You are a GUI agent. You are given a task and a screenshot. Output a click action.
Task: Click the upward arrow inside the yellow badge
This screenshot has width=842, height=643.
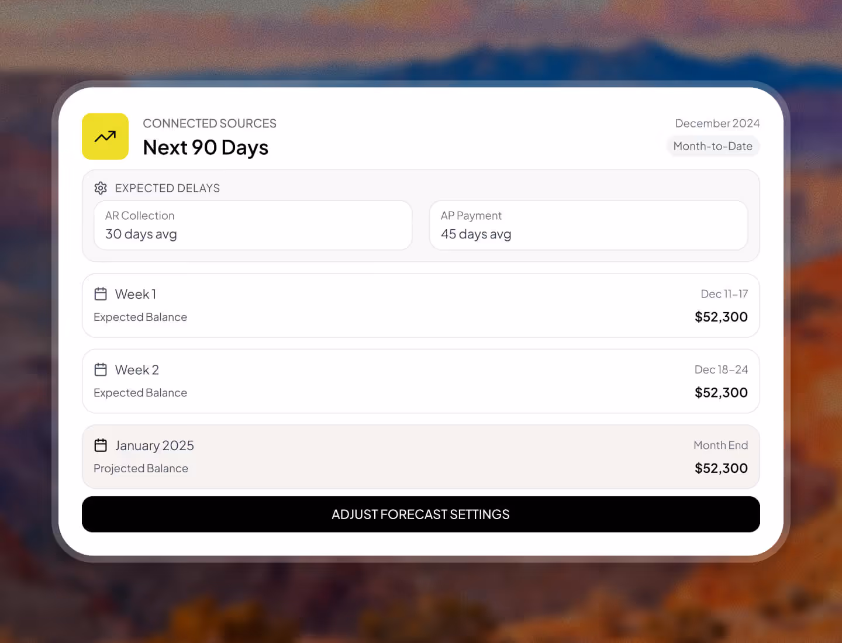point(105,136)
